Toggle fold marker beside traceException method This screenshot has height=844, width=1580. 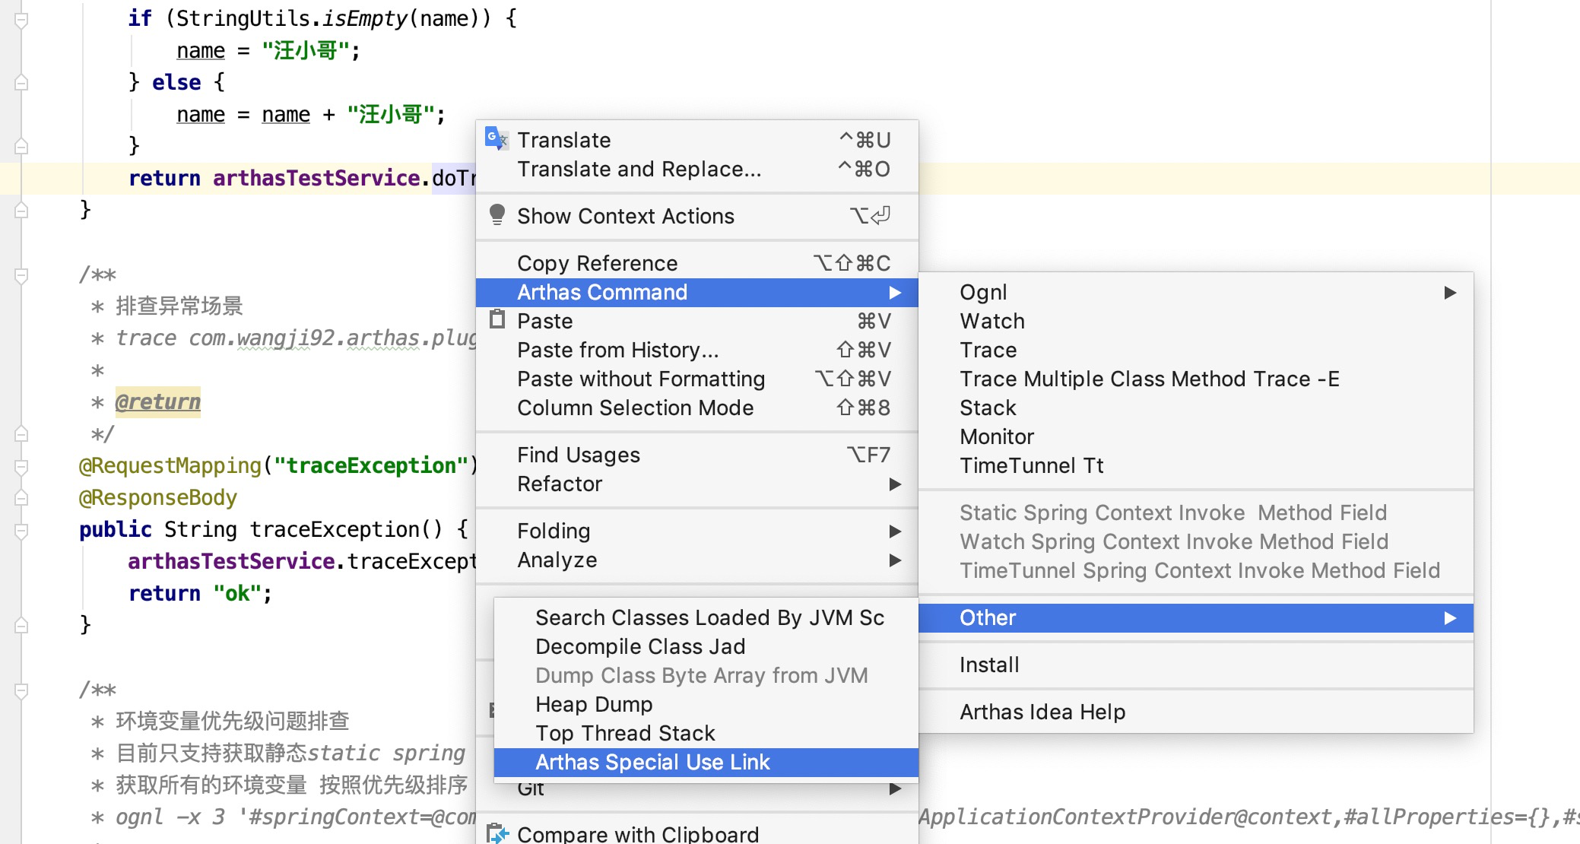[x=21, y=530]
